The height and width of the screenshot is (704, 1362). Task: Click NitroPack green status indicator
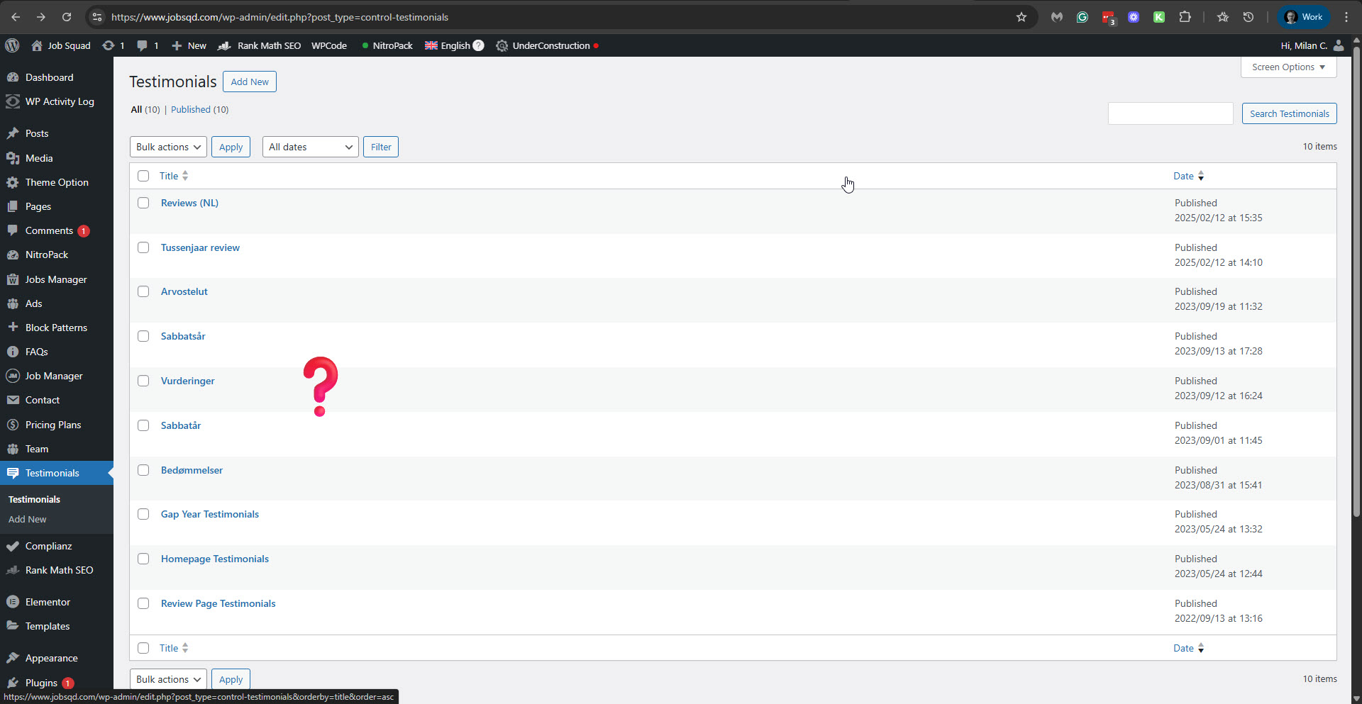365,45
